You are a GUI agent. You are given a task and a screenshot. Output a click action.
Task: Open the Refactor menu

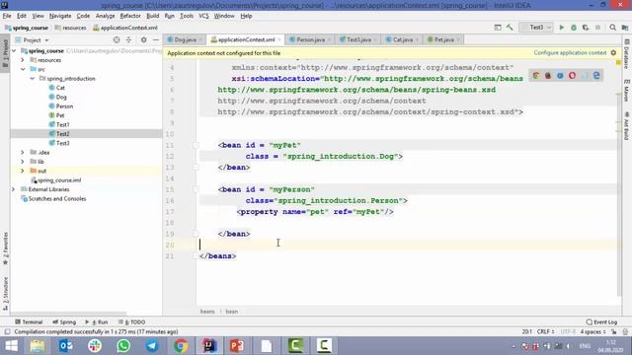[130, 16]
